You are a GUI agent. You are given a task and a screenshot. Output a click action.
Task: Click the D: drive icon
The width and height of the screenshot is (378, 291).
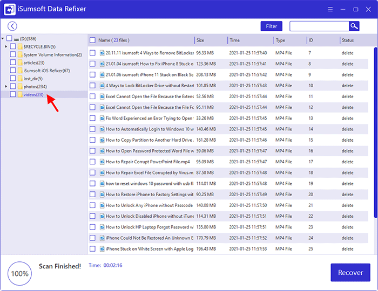tap(16, 39)
